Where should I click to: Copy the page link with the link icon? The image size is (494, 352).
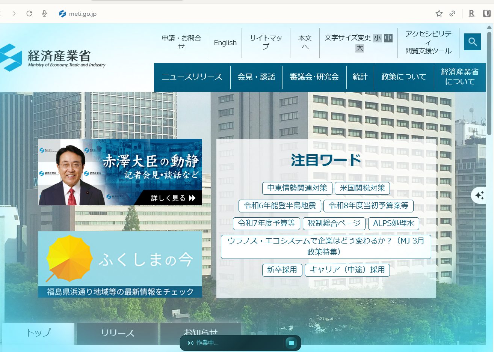452,14
